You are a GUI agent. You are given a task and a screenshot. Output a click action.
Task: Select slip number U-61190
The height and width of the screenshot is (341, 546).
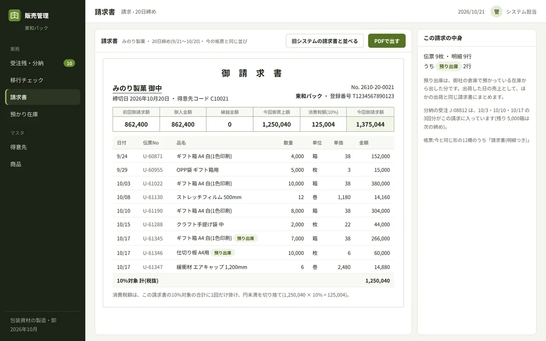tap(153, 211)
